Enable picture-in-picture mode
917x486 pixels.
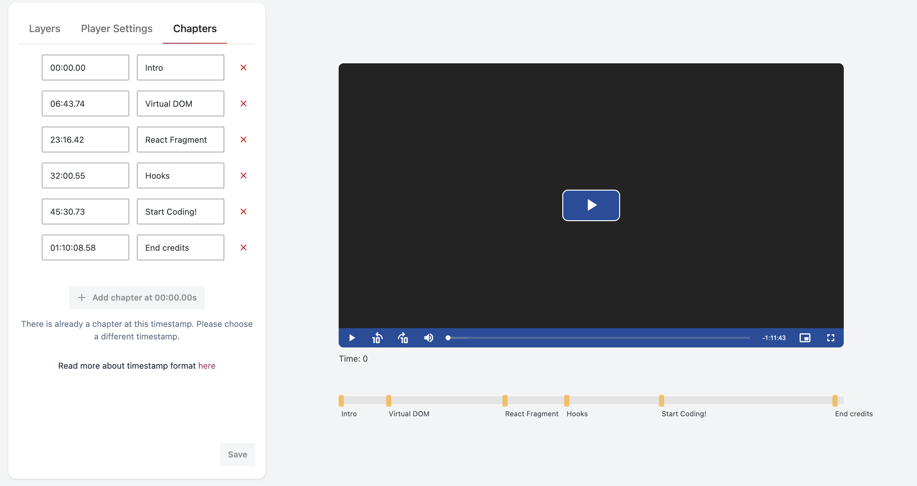pos(805,337)
